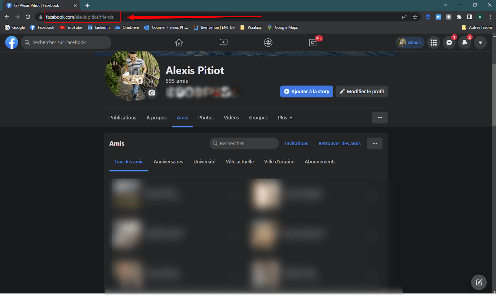
Task: Select the Ville actuelle tab
Action: click(x=240, y=162)
